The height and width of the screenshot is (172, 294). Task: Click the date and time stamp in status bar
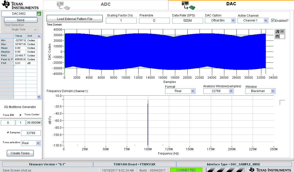pos(118,170)
